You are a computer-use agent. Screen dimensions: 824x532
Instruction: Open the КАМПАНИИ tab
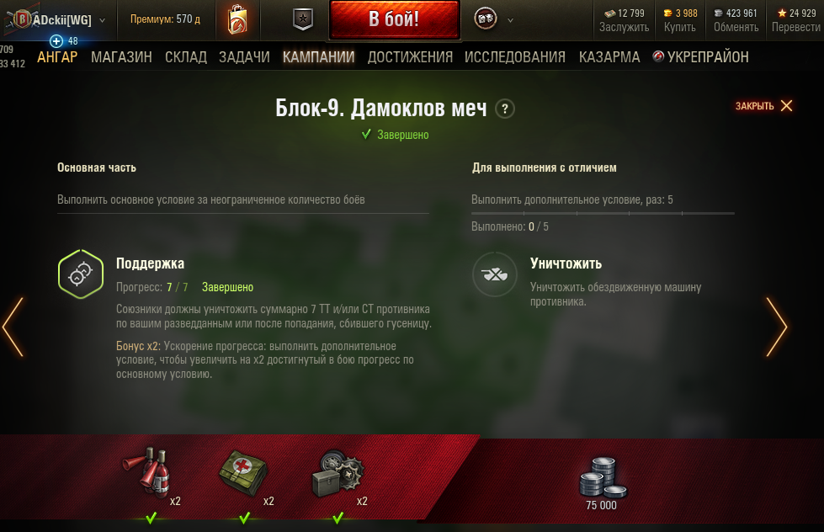coord(318,56)
